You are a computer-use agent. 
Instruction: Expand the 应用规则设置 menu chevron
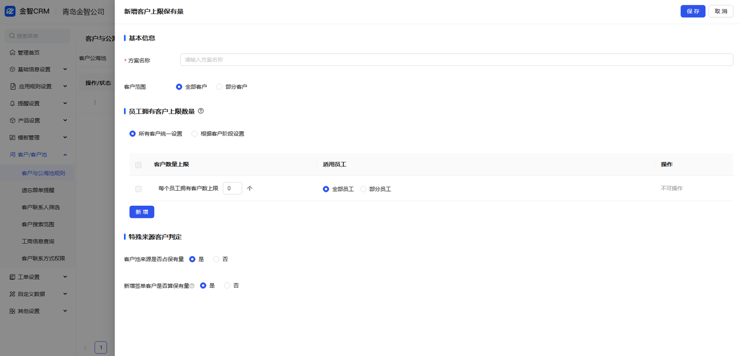[x=65, y=86]
